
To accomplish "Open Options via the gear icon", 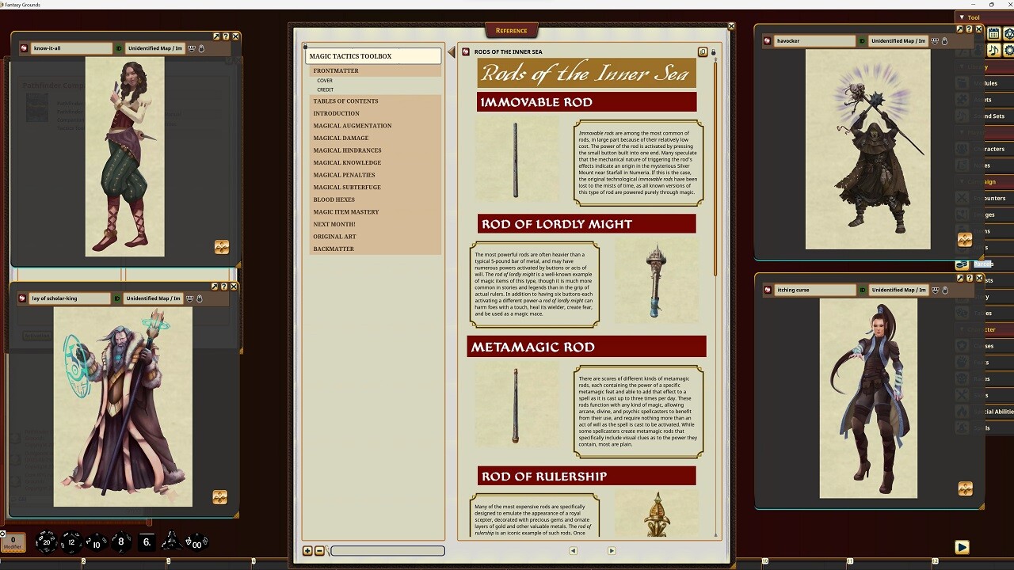I will pos(1008,48).
